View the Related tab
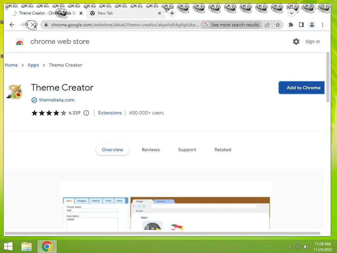This screenshot has width=337, height=253. pos(223,150)
